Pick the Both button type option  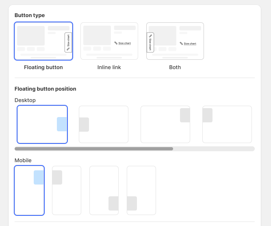[175, 41]
